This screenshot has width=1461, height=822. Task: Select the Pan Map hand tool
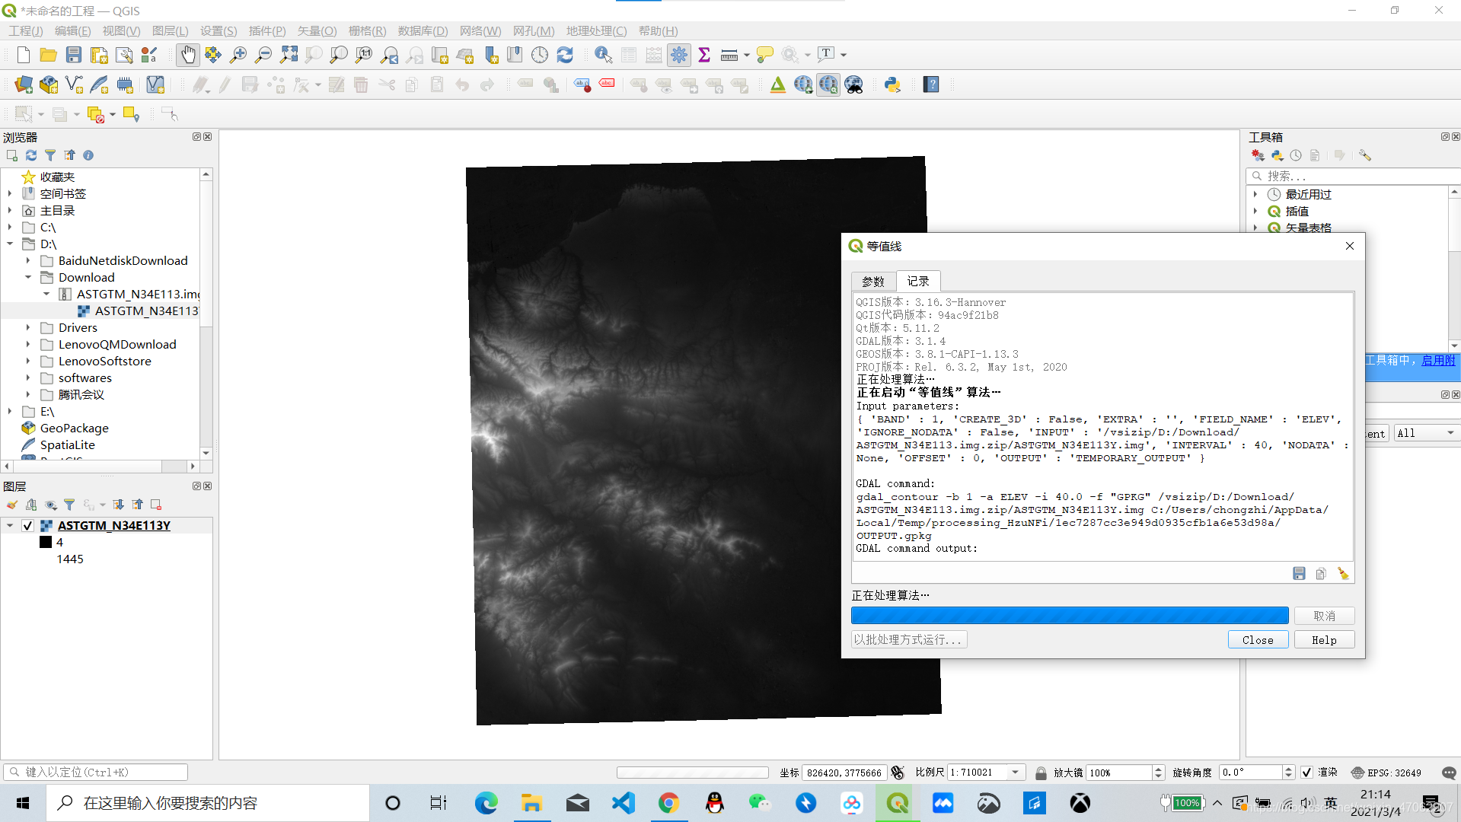click(188, 55)
